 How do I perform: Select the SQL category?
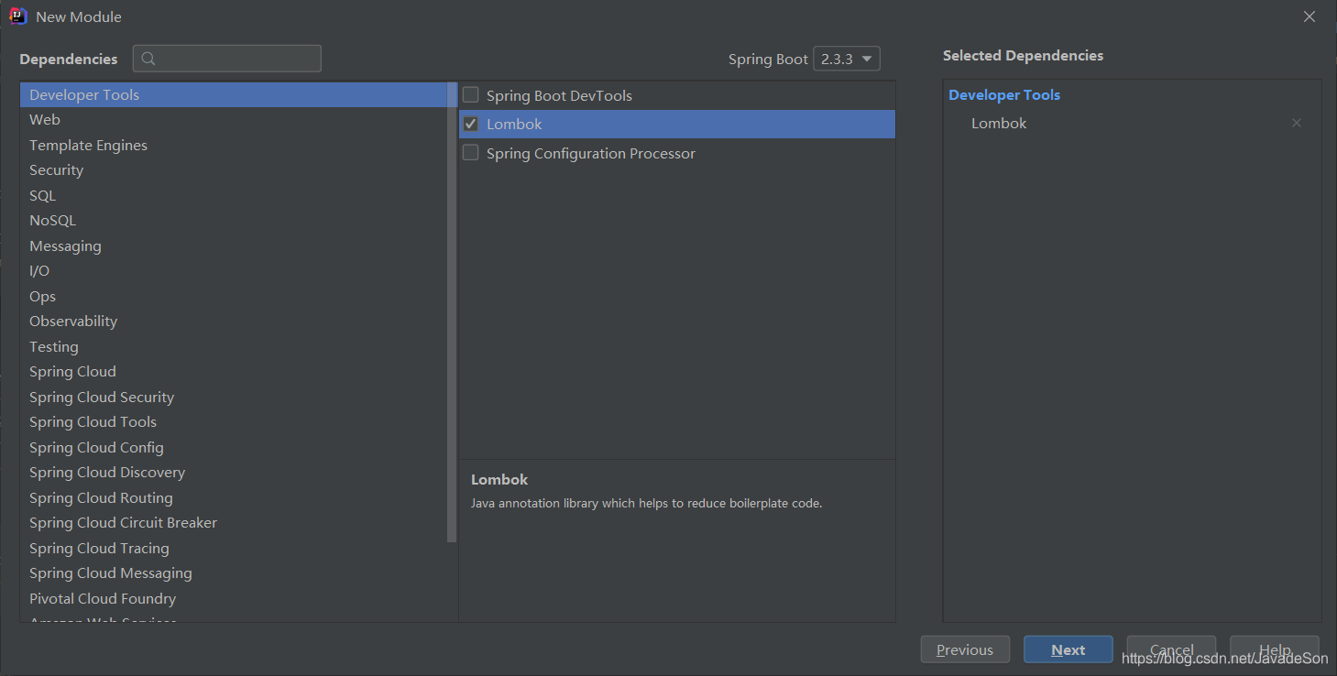pyautogui.click(x=234, y=195)
